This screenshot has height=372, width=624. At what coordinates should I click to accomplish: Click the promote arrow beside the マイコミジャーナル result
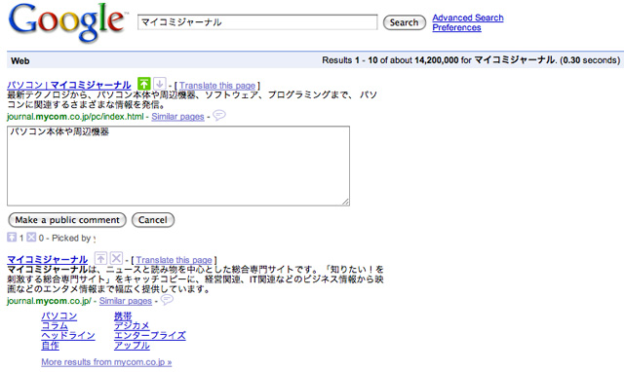100,258
